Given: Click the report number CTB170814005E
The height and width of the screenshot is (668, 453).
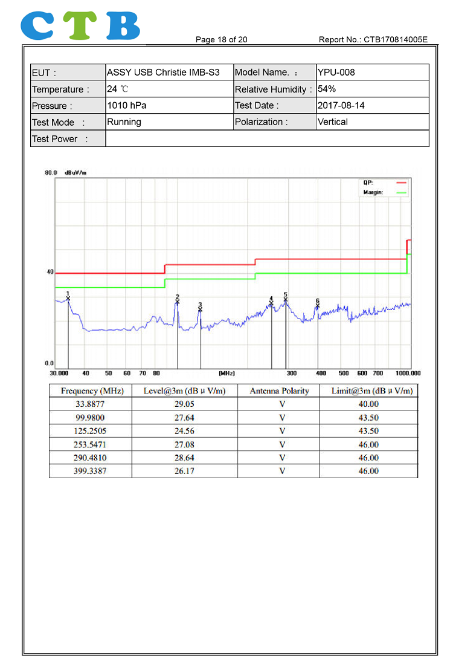Looking at the screenshot, I should click(x=373, y=40).
